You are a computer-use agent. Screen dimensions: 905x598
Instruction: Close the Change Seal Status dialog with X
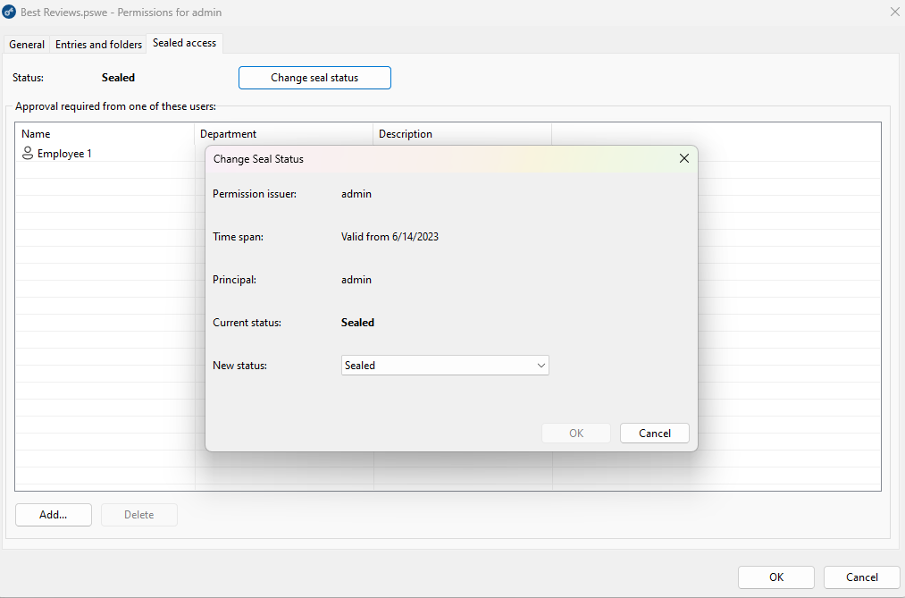click(684, 158)
